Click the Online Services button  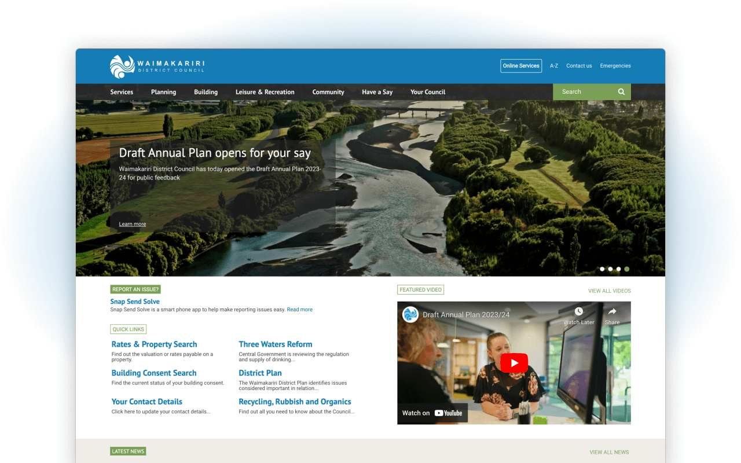(521, 66)
